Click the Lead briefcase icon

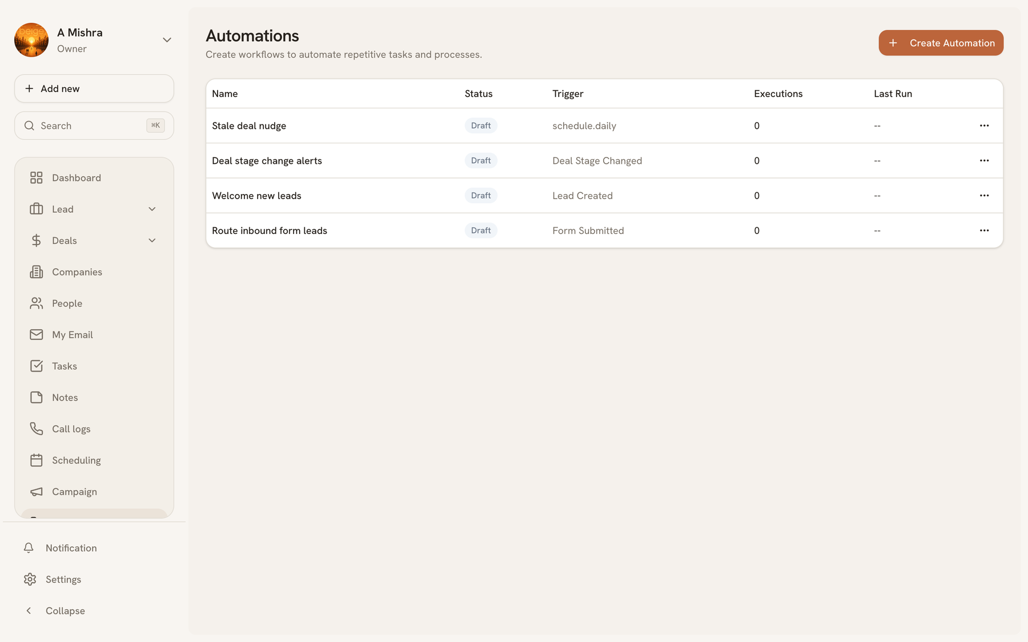(36, 209)
